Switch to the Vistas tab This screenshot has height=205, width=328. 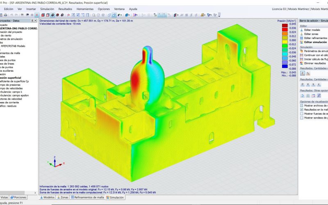(4, 197)
